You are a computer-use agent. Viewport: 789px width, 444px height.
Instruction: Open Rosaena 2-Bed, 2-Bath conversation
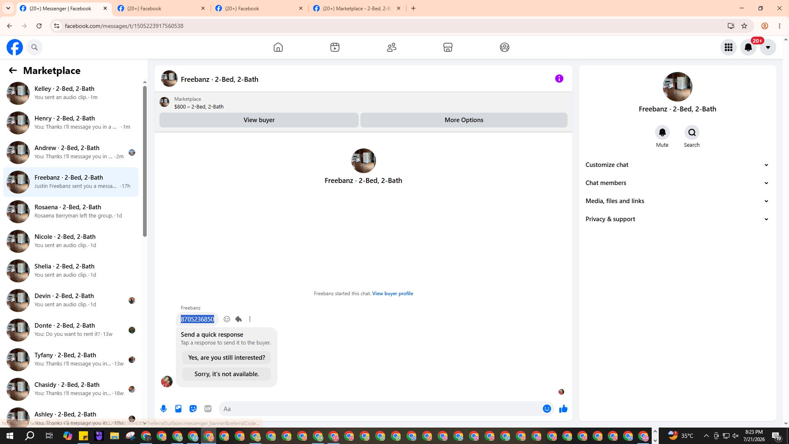(x=71, y=212)
